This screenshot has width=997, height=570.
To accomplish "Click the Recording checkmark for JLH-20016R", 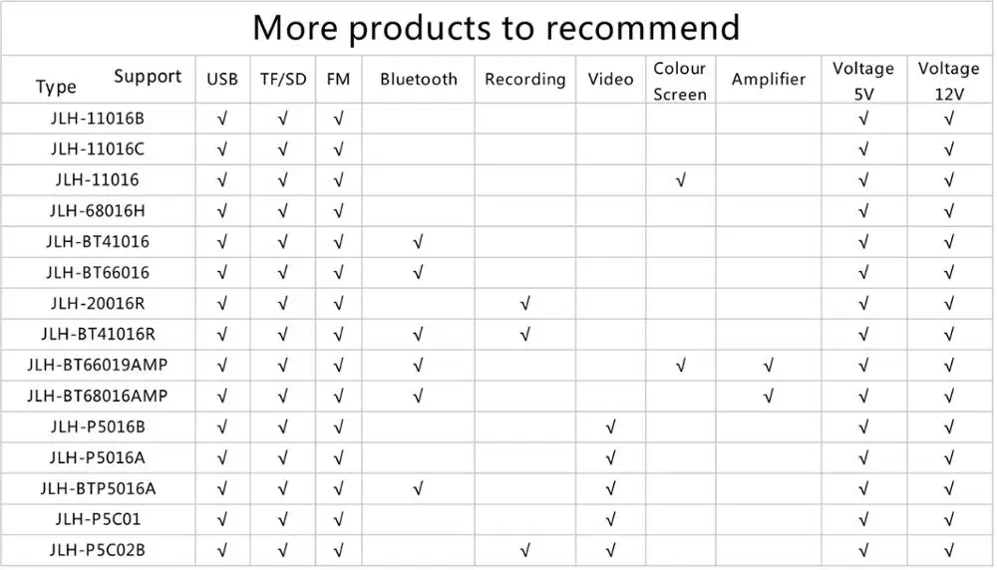I will click(524, 304).
